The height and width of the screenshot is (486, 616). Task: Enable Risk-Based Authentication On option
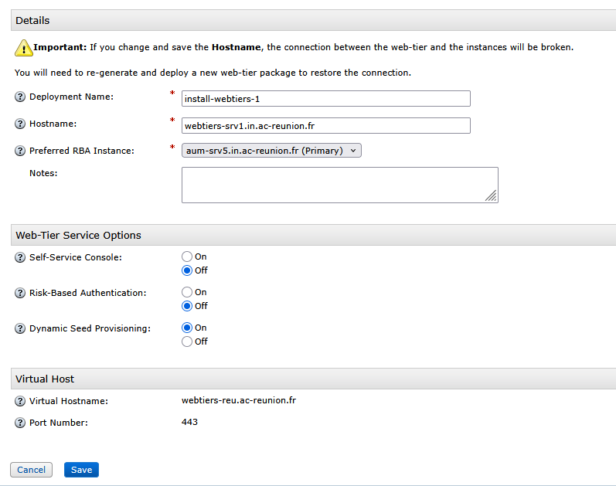click(187, 292)
